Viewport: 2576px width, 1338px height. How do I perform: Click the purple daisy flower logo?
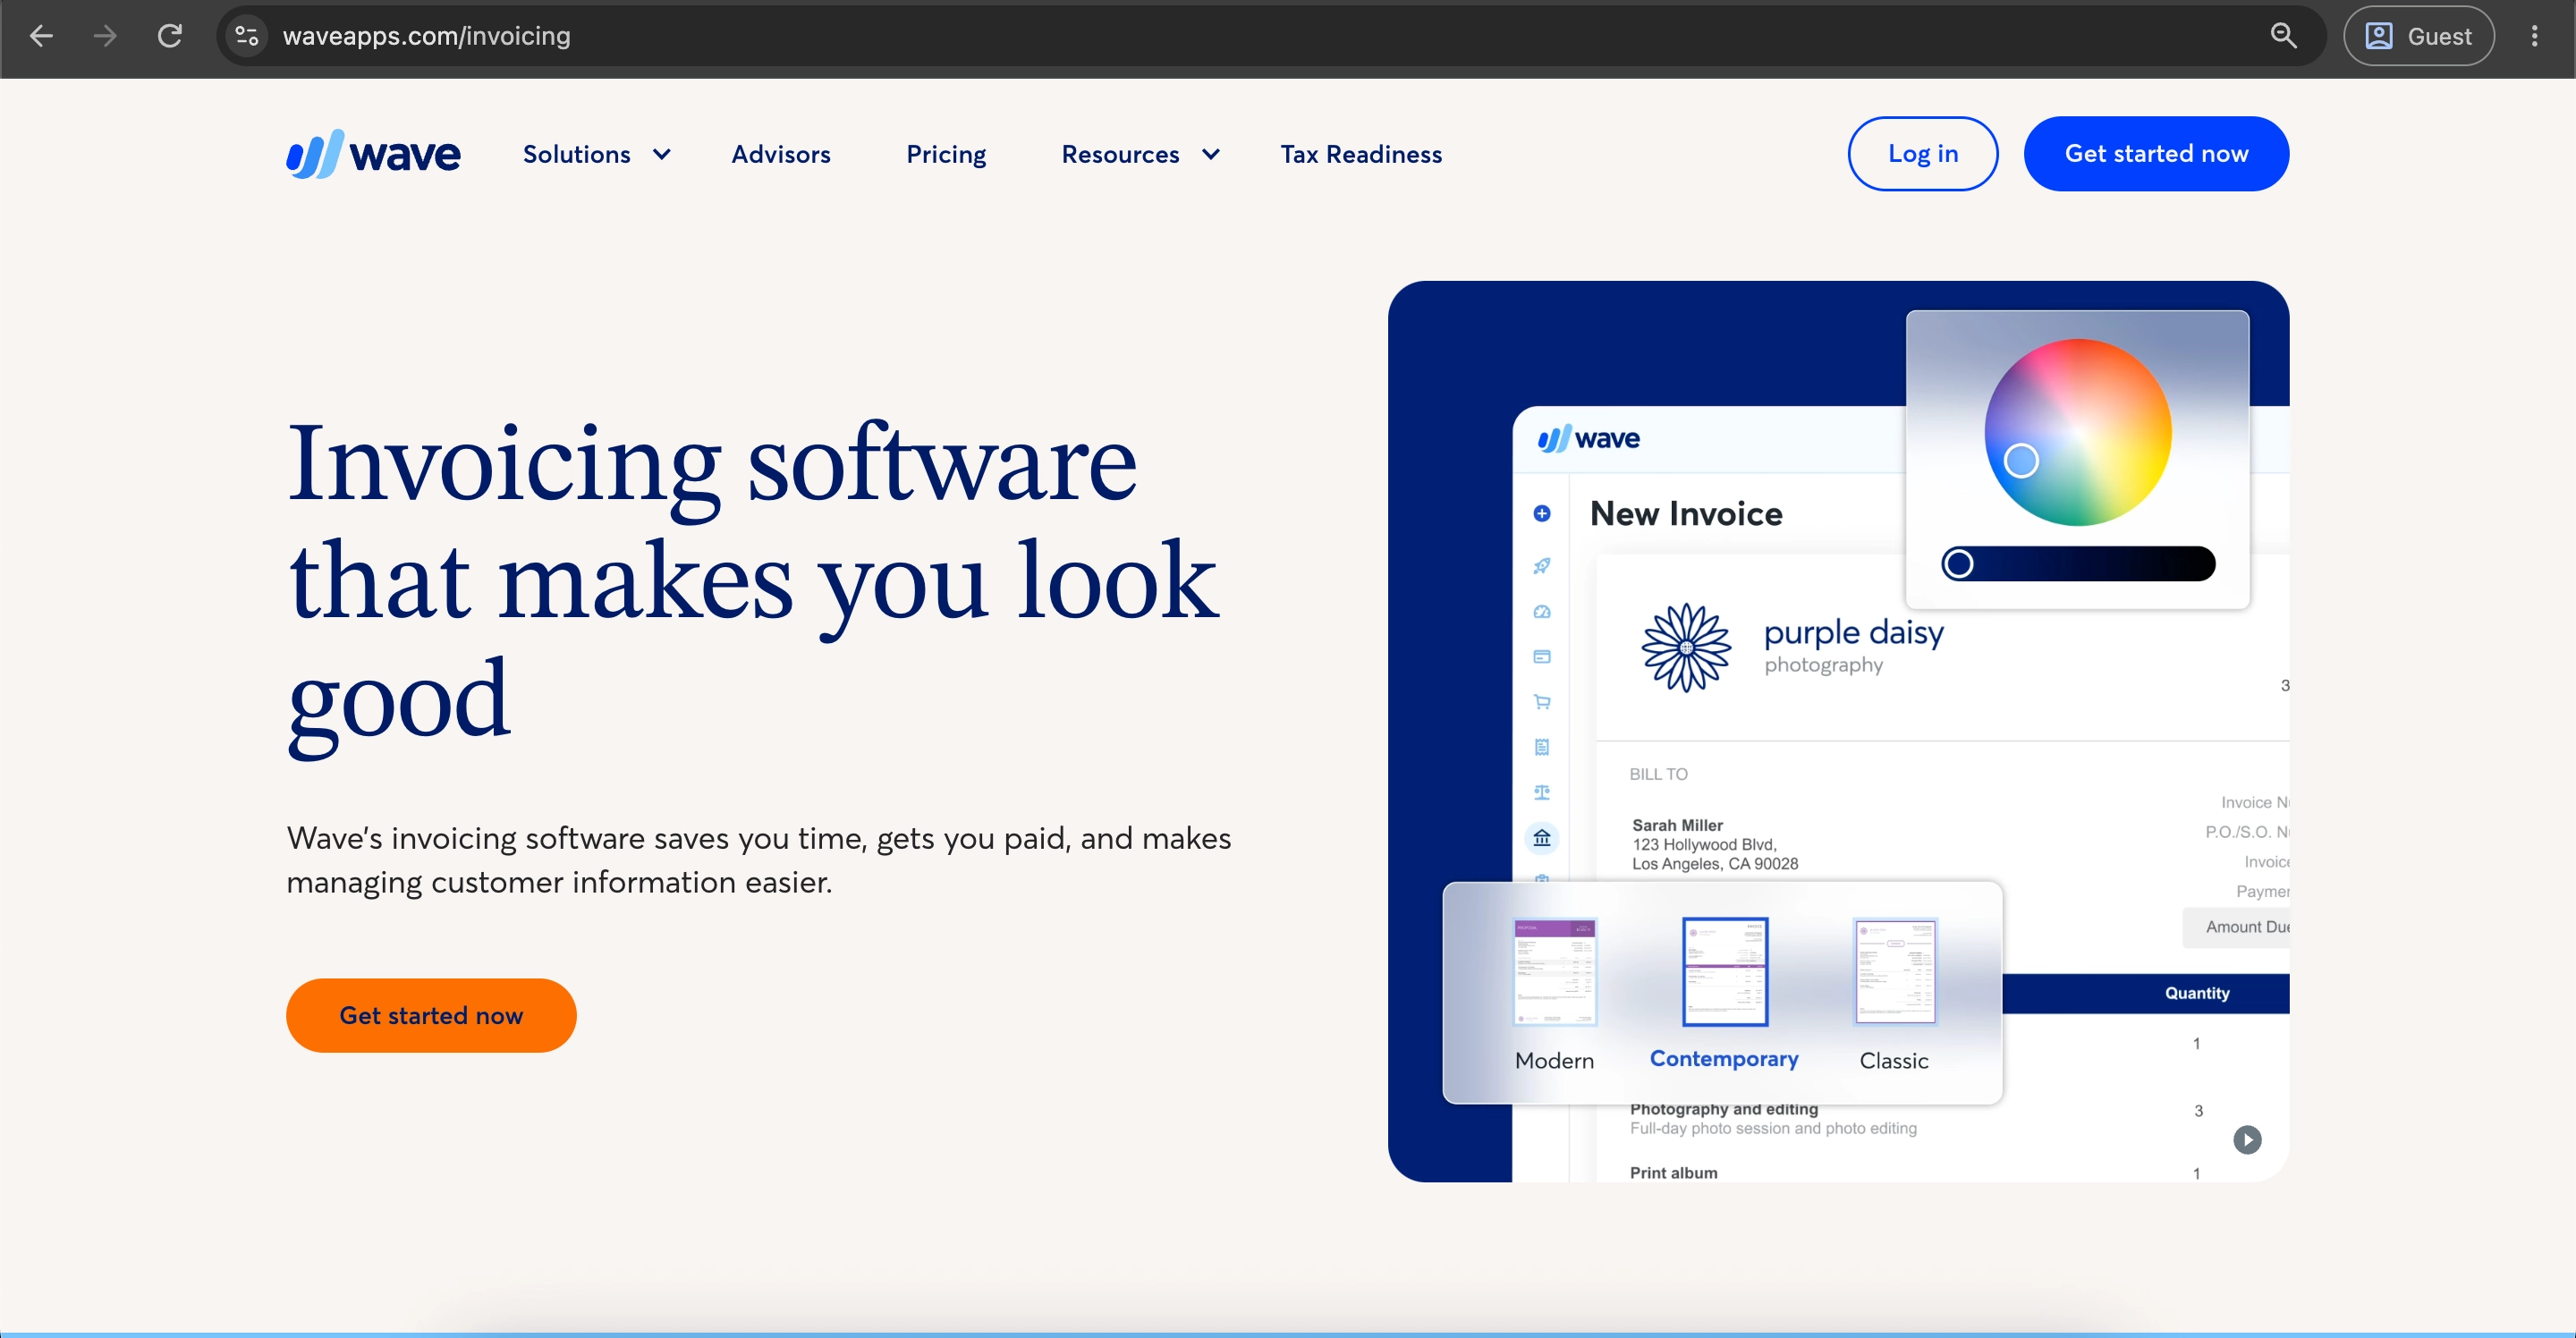[1686, 648]
